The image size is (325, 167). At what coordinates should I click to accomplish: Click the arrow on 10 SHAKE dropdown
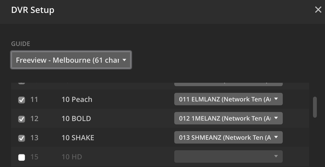pyautogui.click(x=276, y=137)
